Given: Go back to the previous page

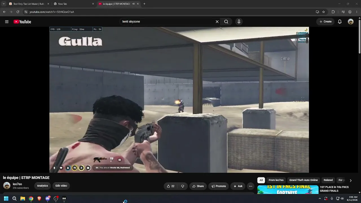Looking at the screenshot, I should coord(4,12).
